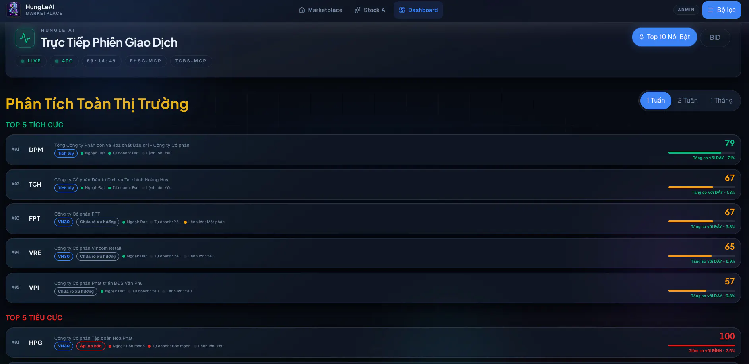Open the TCH stock row
The width and height of the screenshot is (749, 364).
tap(373, 185)
